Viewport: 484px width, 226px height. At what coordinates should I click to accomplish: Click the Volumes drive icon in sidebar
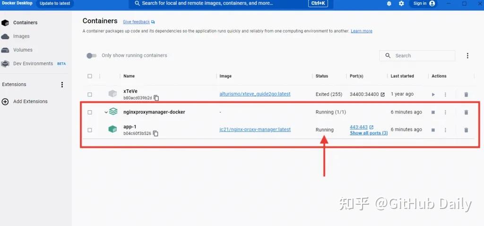point(5,50)
